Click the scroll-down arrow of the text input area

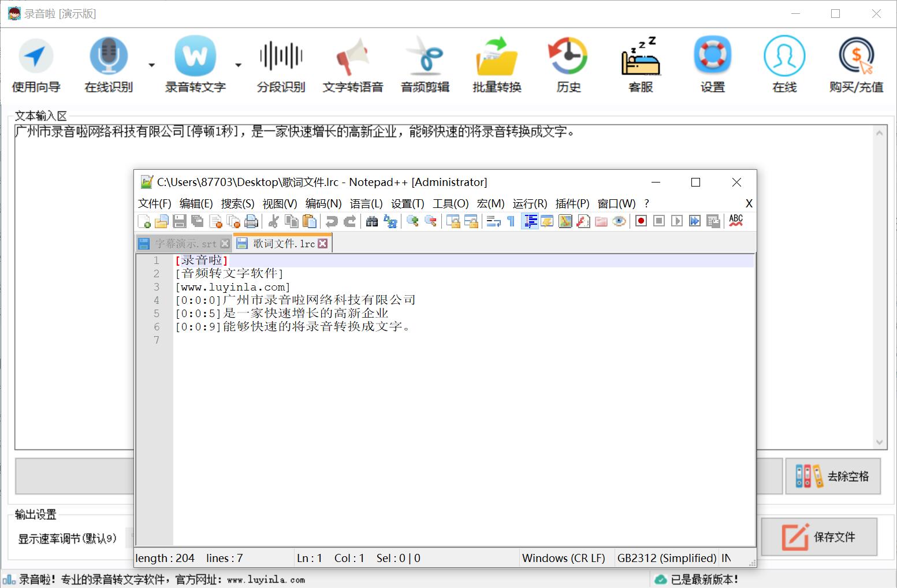coord(880,442)
